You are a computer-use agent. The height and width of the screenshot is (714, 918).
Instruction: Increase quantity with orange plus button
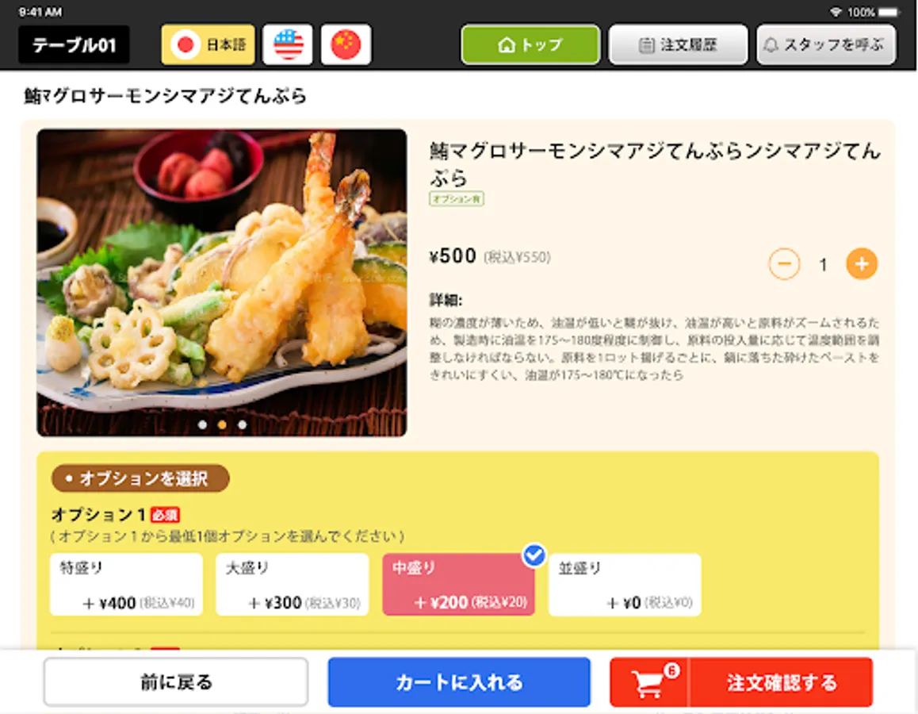coord(861,264)
